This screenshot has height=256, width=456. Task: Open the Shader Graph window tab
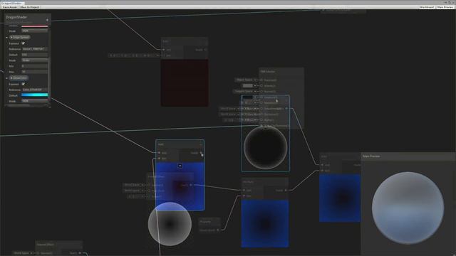(x=12, y=3)
